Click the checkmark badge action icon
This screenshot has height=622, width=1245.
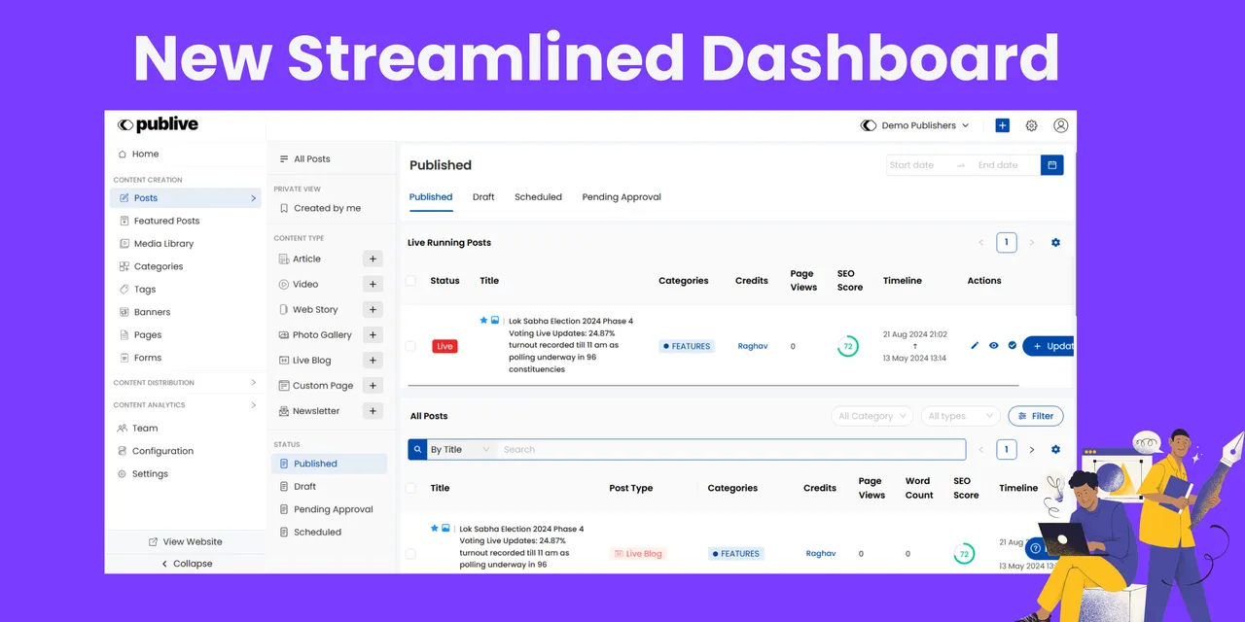[x=1013, y=346]
